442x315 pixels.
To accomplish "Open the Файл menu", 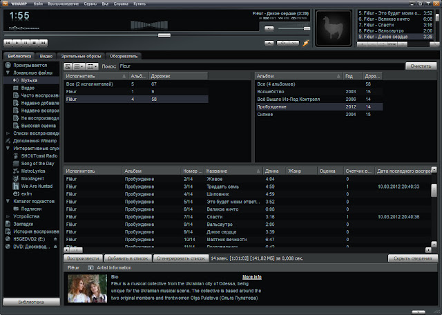I will point(38,3).
